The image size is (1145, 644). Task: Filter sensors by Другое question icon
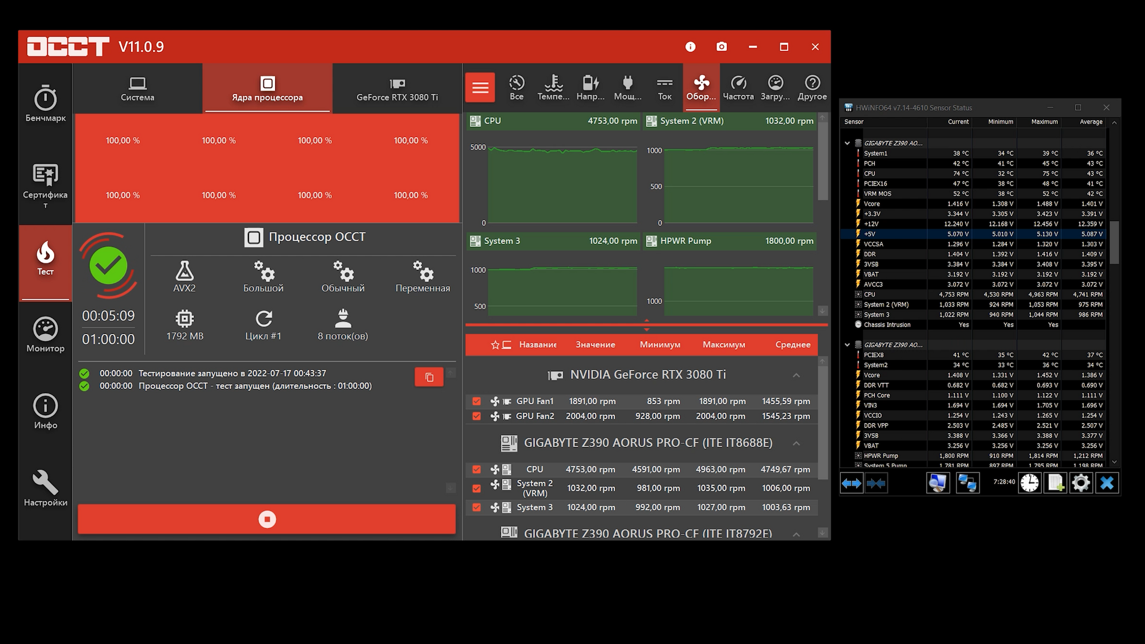(812, 88)
